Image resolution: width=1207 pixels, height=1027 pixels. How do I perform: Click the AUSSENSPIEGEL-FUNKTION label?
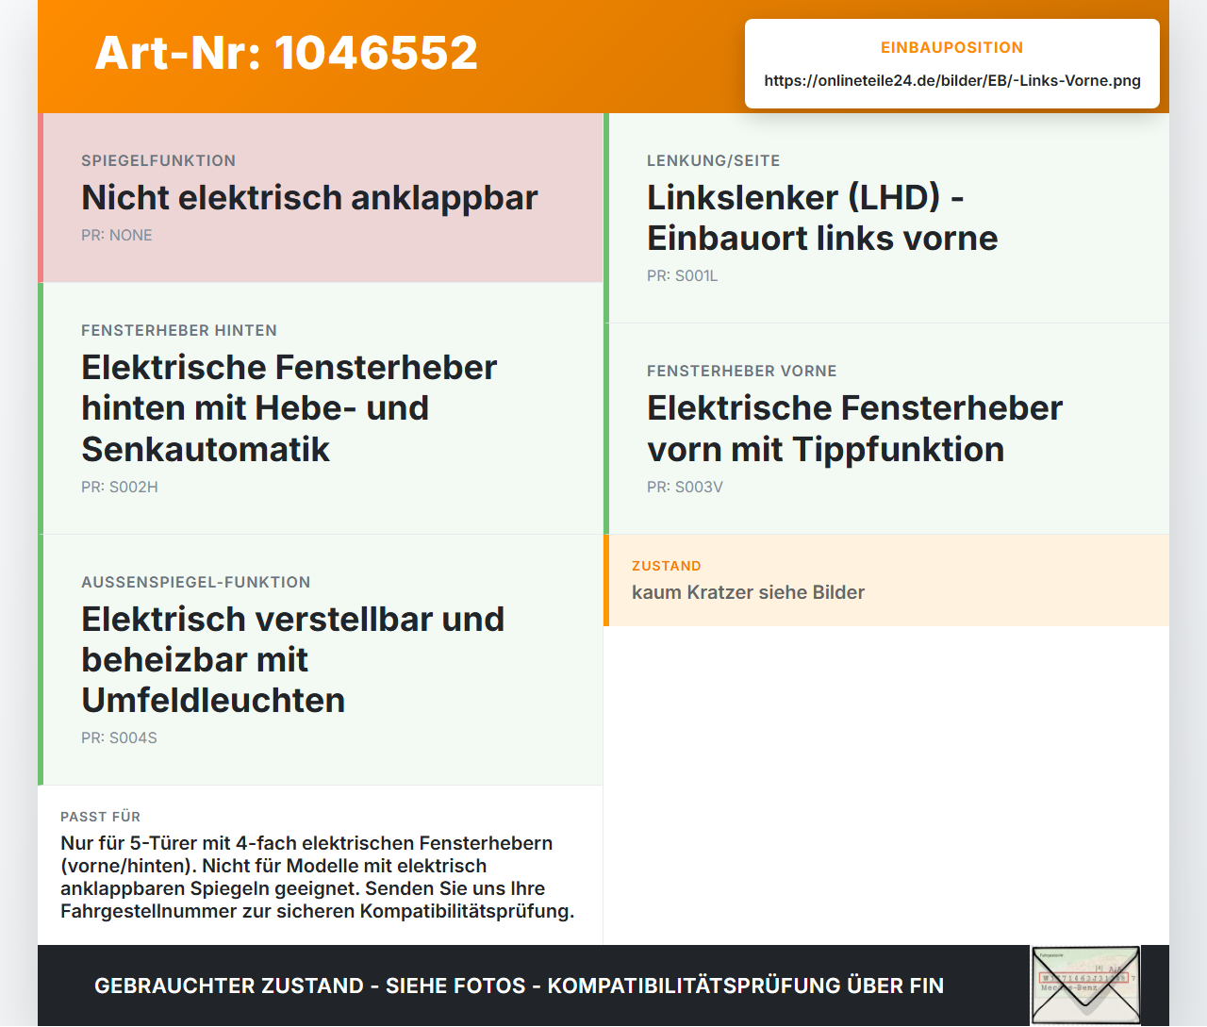click(196, 582)
